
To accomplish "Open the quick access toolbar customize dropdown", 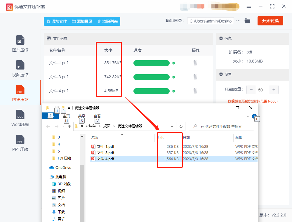I will point(69,108).
